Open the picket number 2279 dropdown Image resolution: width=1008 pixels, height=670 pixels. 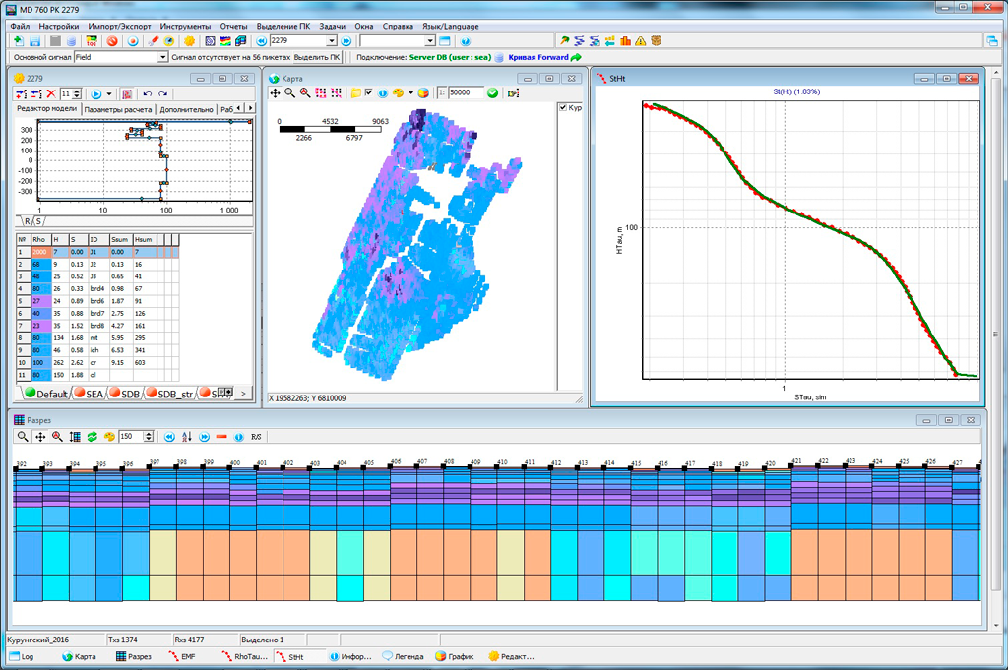[x=332, y=41]
